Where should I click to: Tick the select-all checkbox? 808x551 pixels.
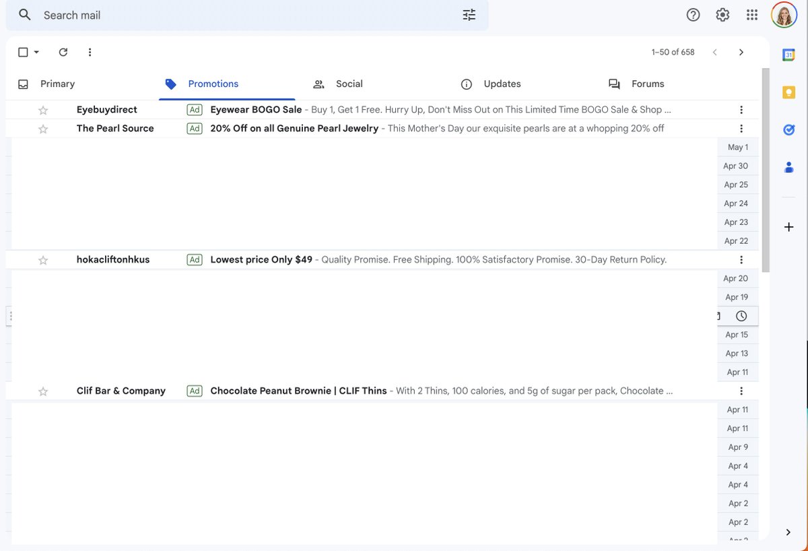point(23,52)
